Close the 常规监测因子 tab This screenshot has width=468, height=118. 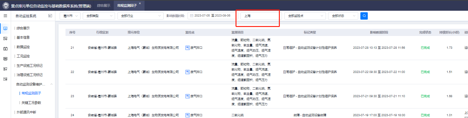(140, 3)
